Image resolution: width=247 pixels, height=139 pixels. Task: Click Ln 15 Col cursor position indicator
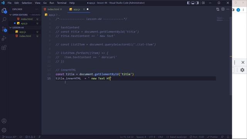(x=127, y=137)
